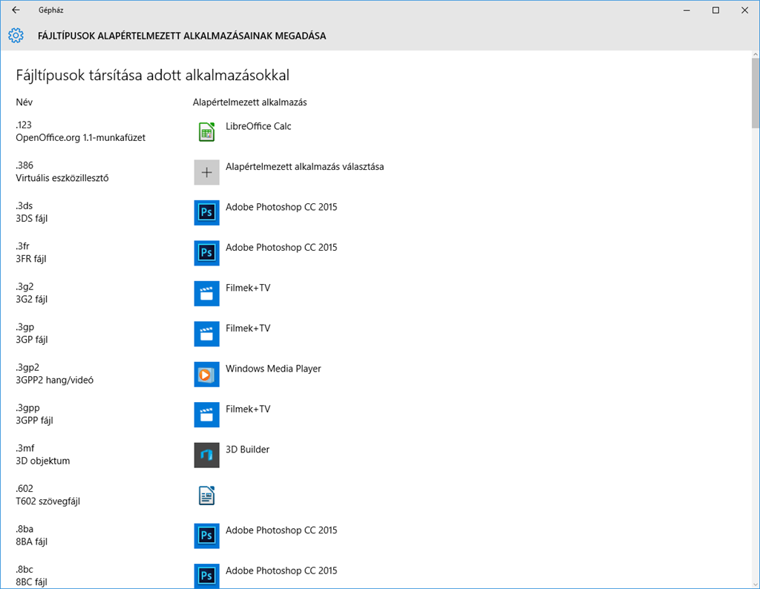Click '3GP fájl' description
This screenshot has width=760, height=589.
(x=31, y=340)
